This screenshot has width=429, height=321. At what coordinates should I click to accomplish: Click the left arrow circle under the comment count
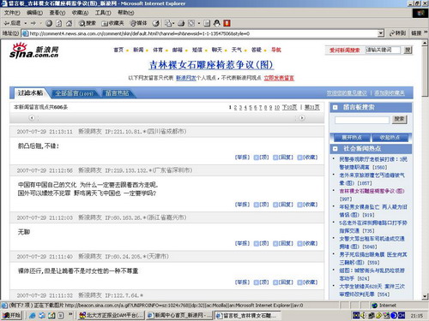click(x=32, y=117)
